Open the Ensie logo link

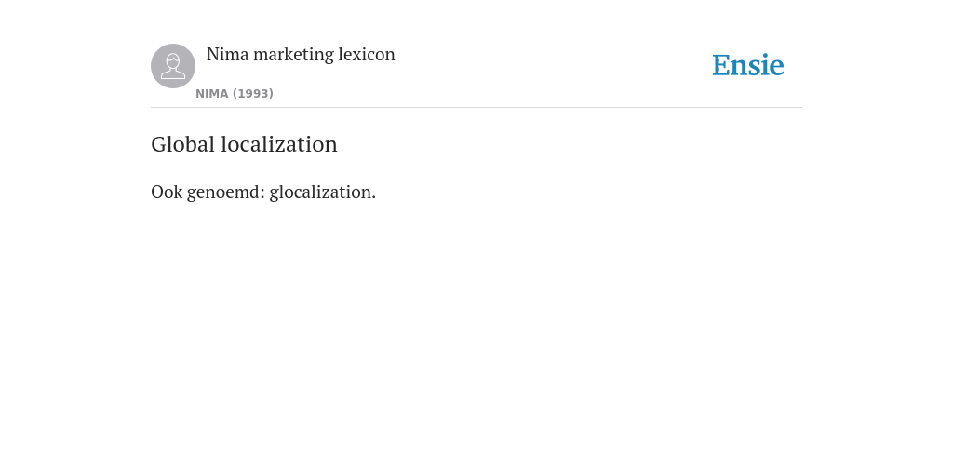tap(748, 65)
